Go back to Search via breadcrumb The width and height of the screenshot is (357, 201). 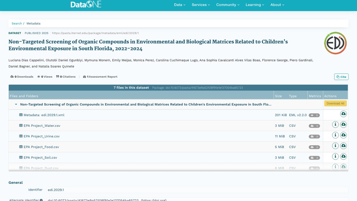click(x=17, y=23)
